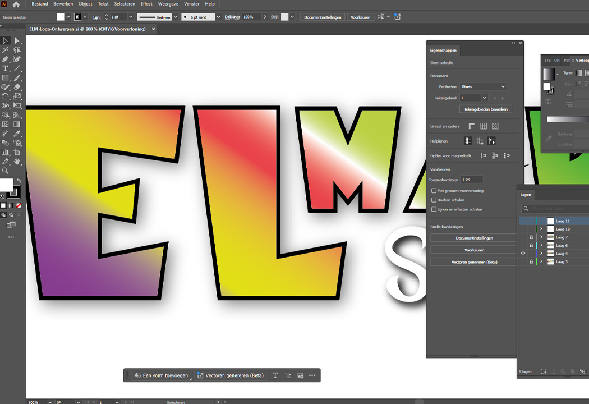Enable the Hoeken schalen checkbox

pos(434,200)
